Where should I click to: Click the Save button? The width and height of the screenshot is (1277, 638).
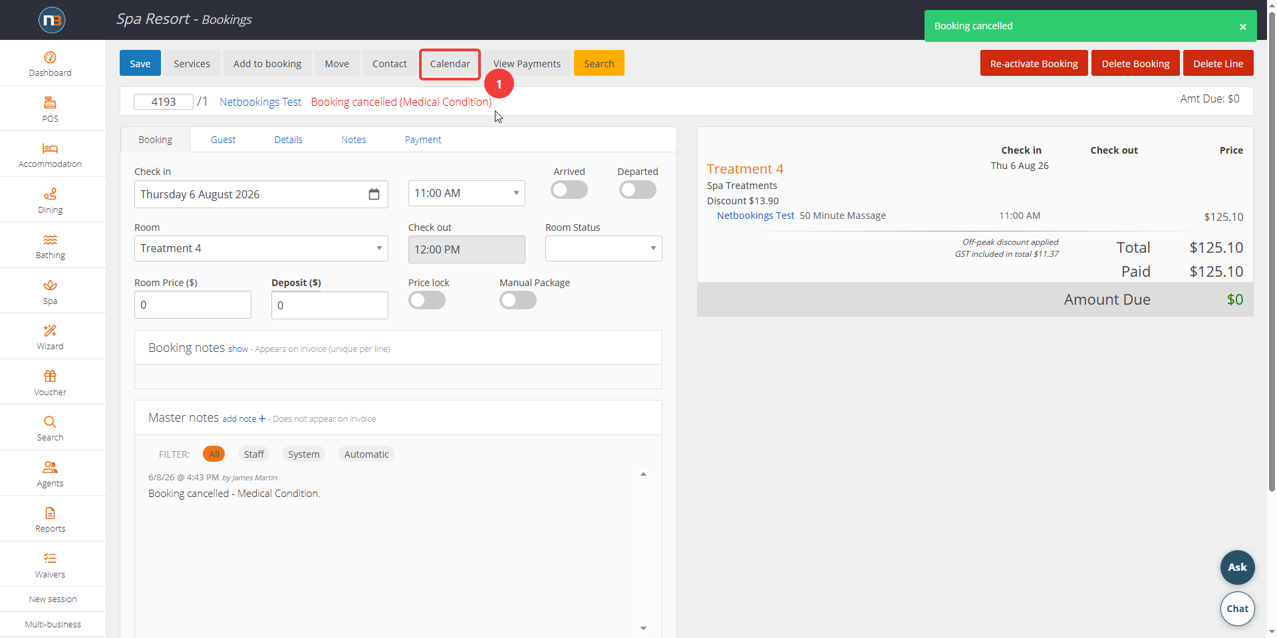coord(140,63)
